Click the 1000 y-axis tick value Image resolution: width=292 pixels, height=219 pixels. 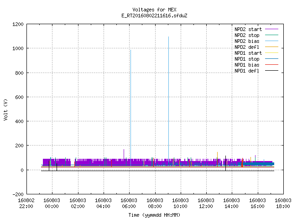(x=18, y=49)
